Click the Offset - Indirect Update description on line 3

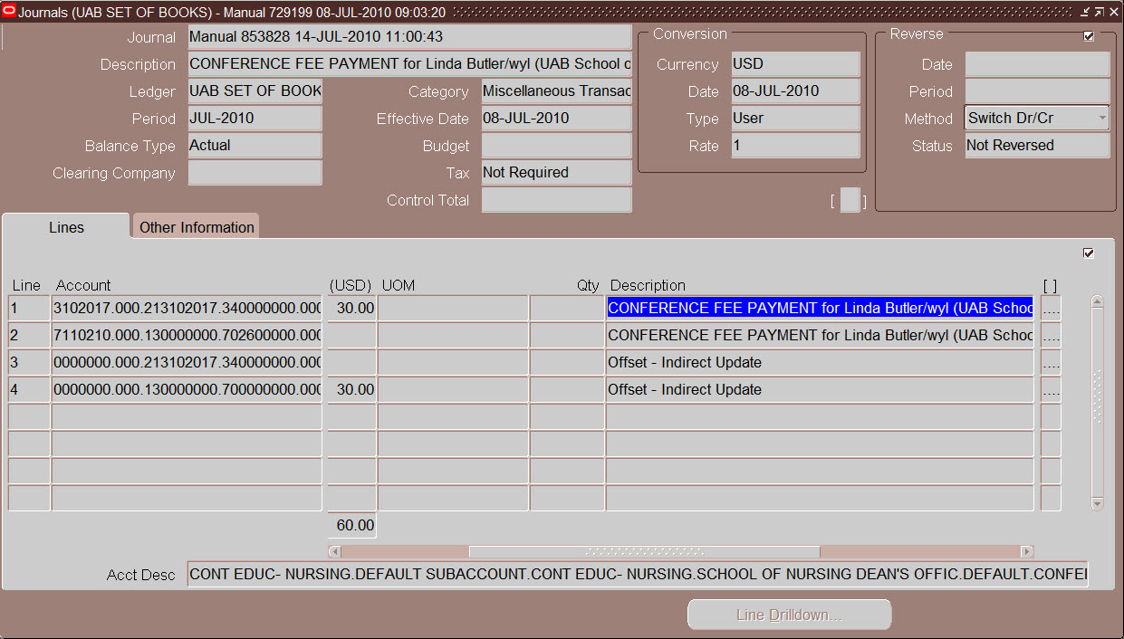(819, 363)
